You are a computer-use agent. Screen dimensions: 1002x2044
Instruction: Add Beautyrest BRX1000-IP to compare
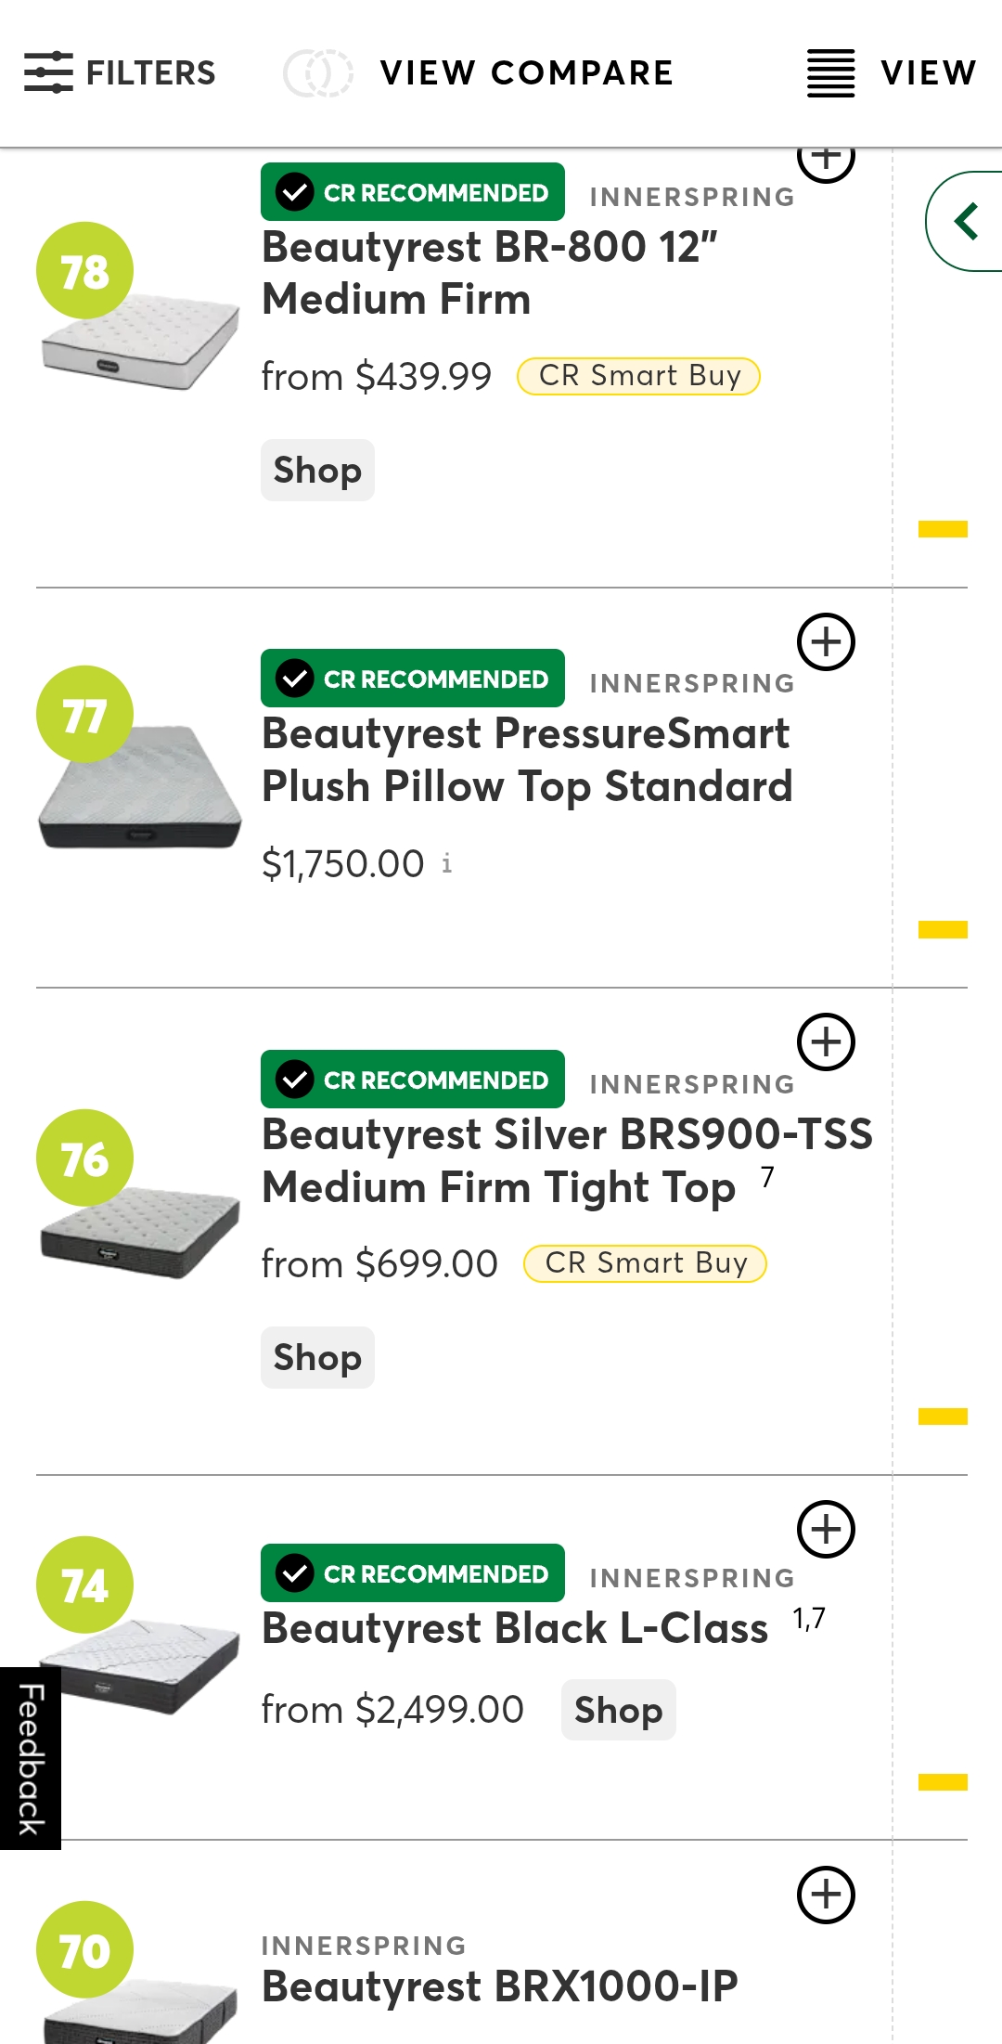click(826, 1895)
